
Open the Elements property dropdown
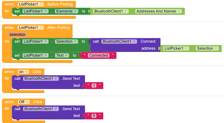point(67,11)
